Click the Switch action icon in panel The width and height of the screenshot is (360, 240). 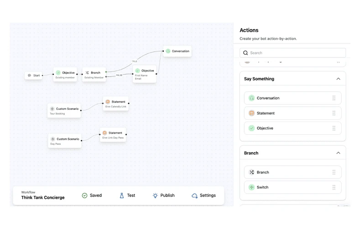[x=251, y=187]
